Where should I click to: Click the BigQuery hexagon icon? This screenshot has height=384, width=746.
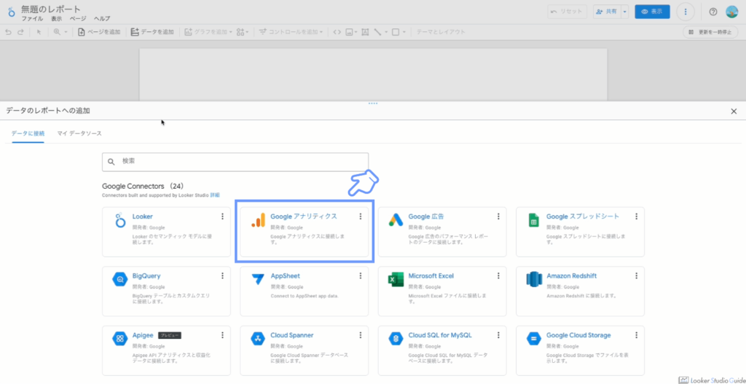tap(120, 280)
